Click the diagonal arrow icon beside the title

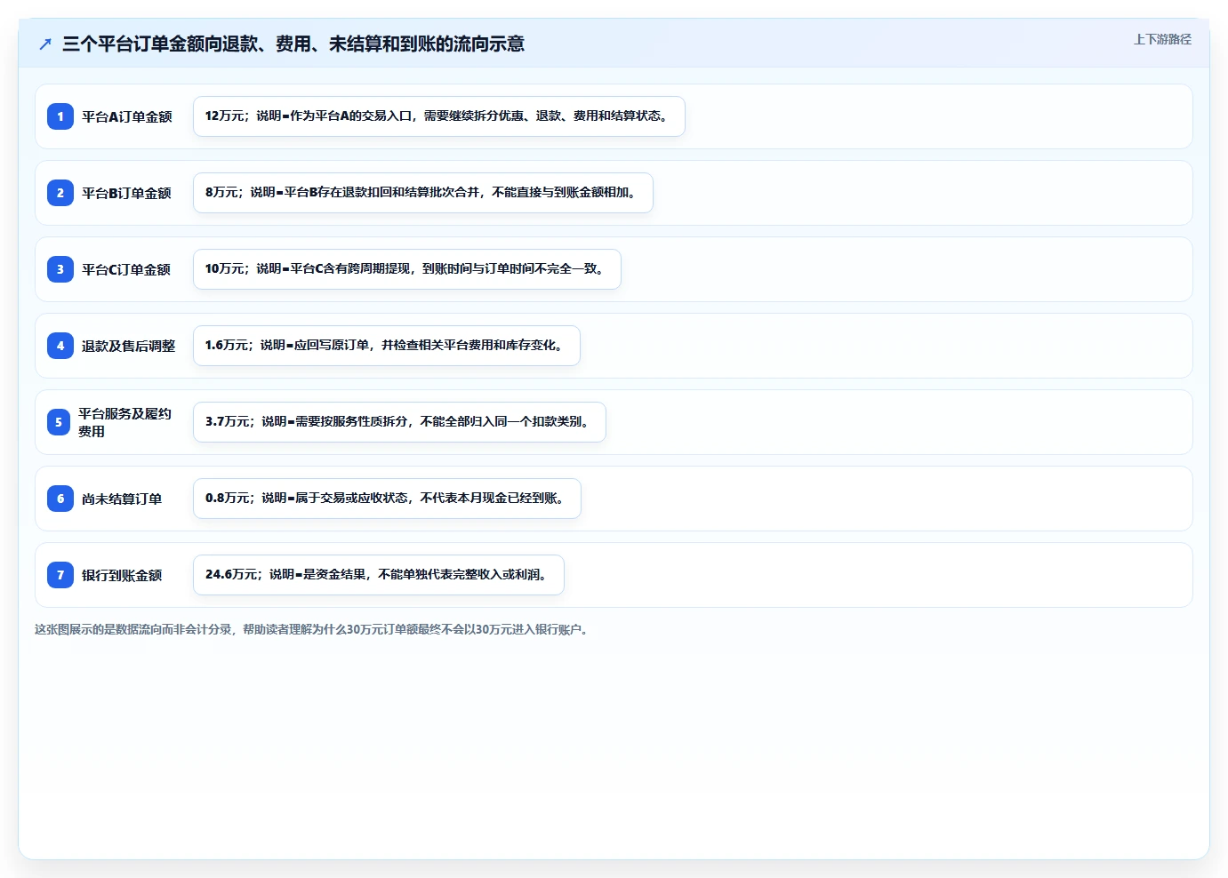pos(45,44)
